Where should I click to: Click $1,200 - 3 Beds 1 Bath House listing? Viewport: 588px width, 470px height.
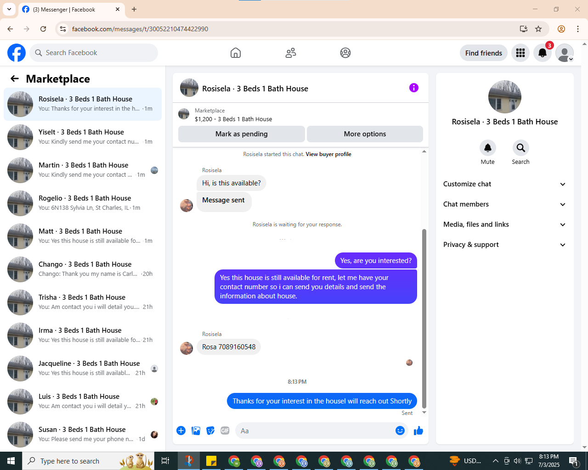[x=233, y=119]
